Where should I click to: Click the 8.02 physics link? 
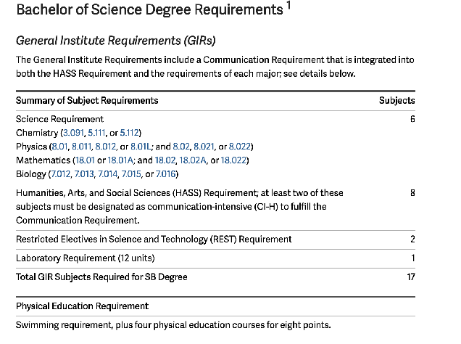point(181,147)
